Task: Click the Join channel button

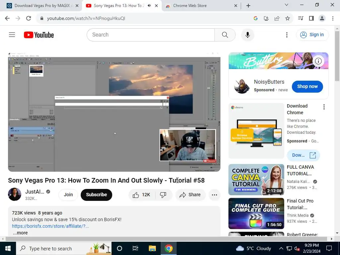Action: [68, 195]
